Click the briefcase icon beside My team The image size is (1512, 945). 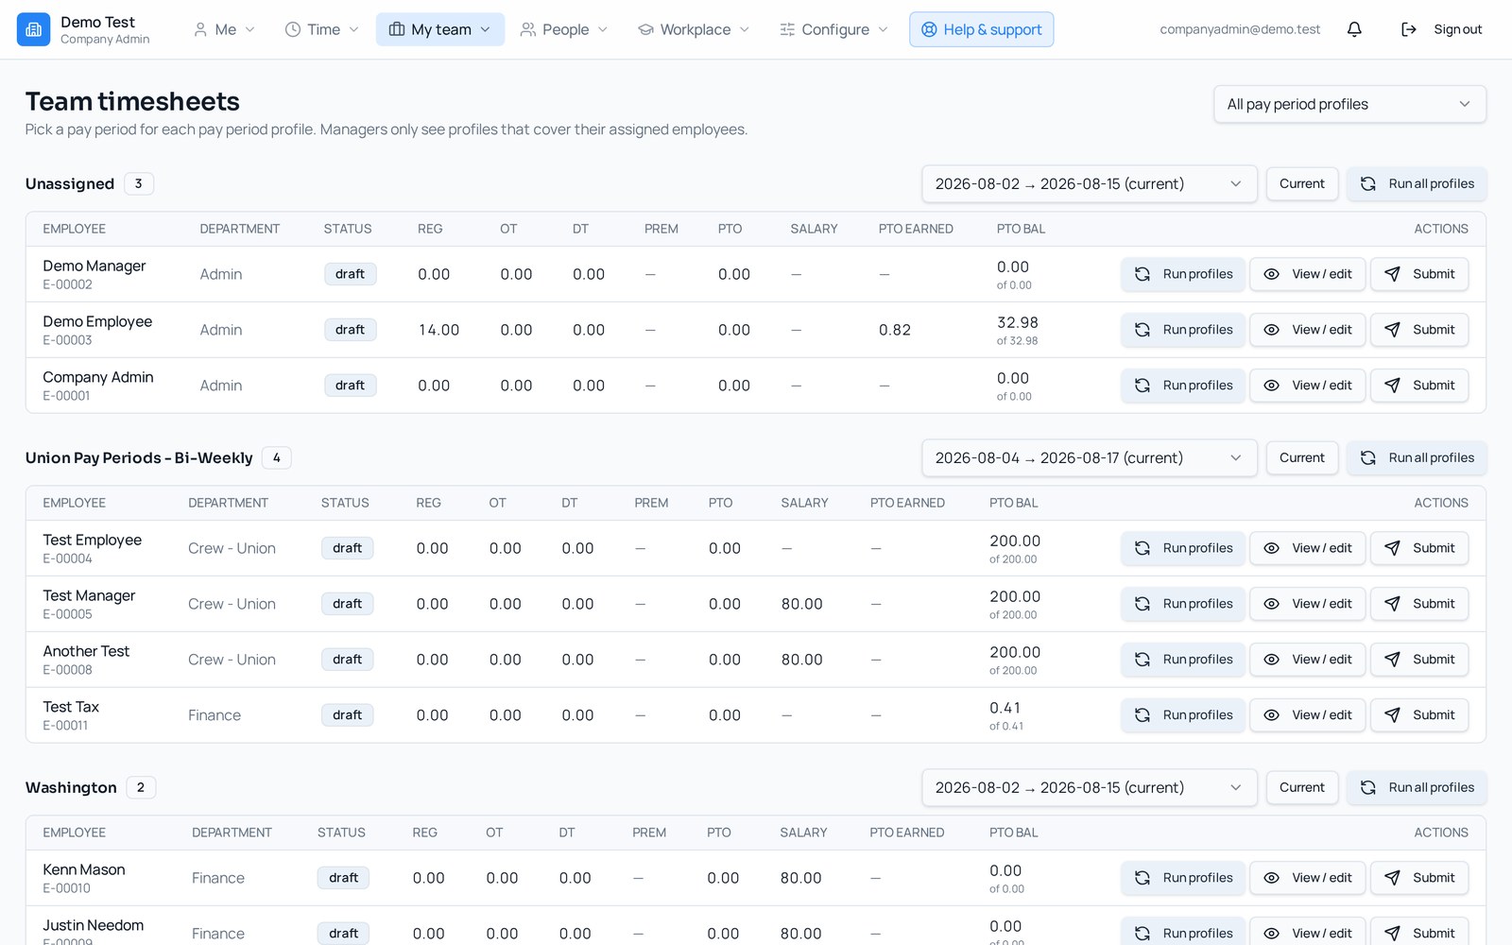click(x=397, y=29)
